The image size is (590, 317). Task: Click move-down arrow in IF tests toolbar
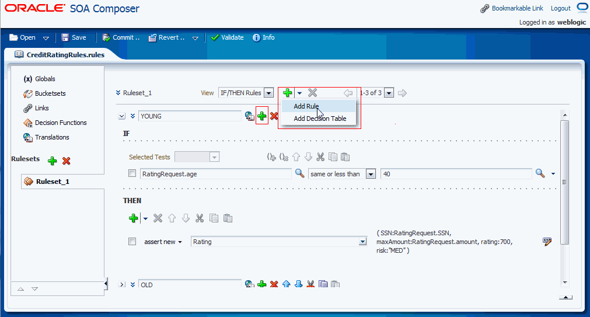coord(308,157)
